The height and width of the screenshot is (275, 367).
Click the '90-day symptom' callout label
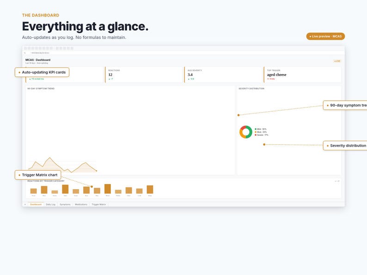[x=345, y=105]
